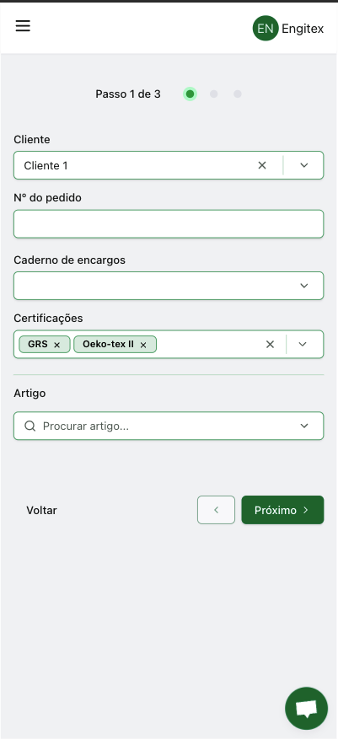The image size is (338, 740).
Task: Jump to step 3 indicator dot
Action: coord(238,94)
